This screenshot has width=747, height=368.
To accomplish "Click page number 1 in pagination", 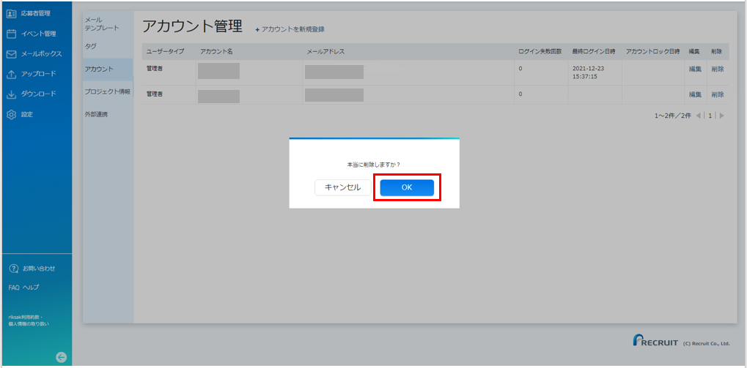I will (710, 116).
